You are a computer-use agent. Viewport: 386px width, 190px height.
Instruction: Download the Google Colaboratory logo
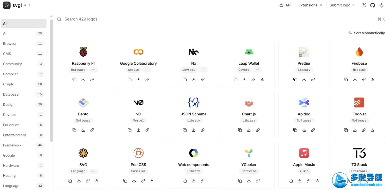[138, 79]
